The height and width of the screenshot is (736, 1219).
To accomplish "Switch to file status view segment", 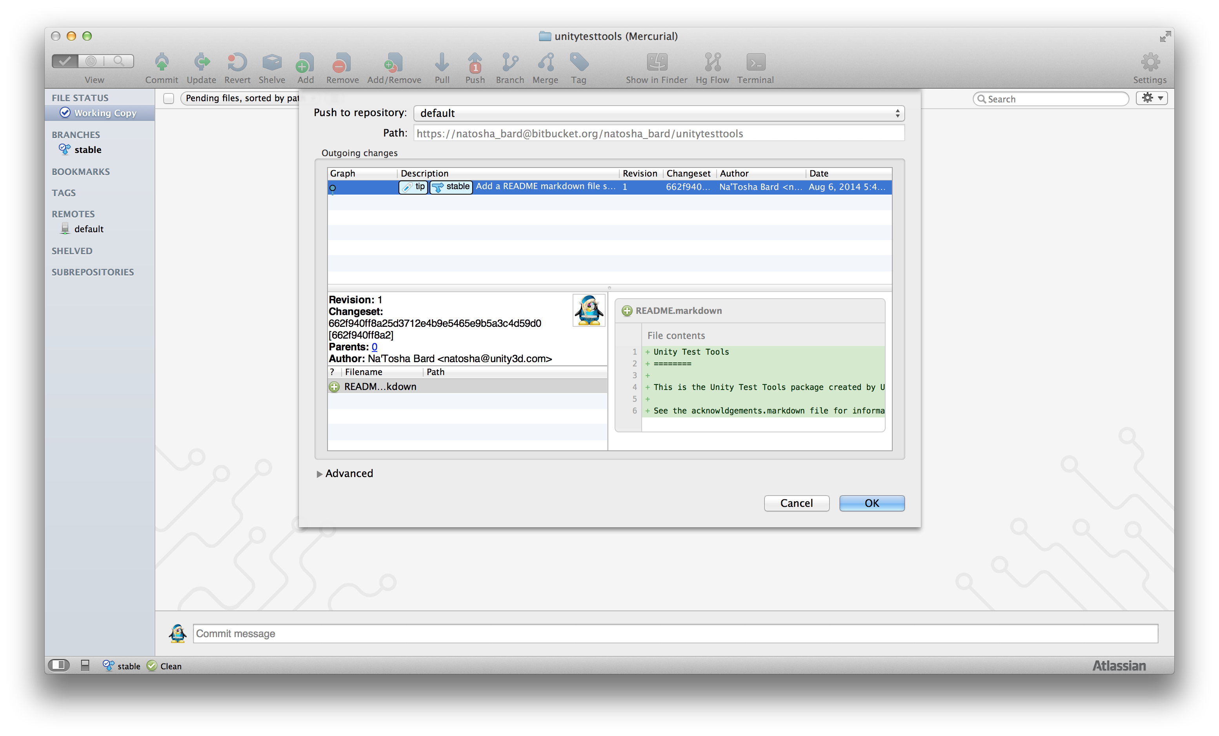I will pos(65,61).
